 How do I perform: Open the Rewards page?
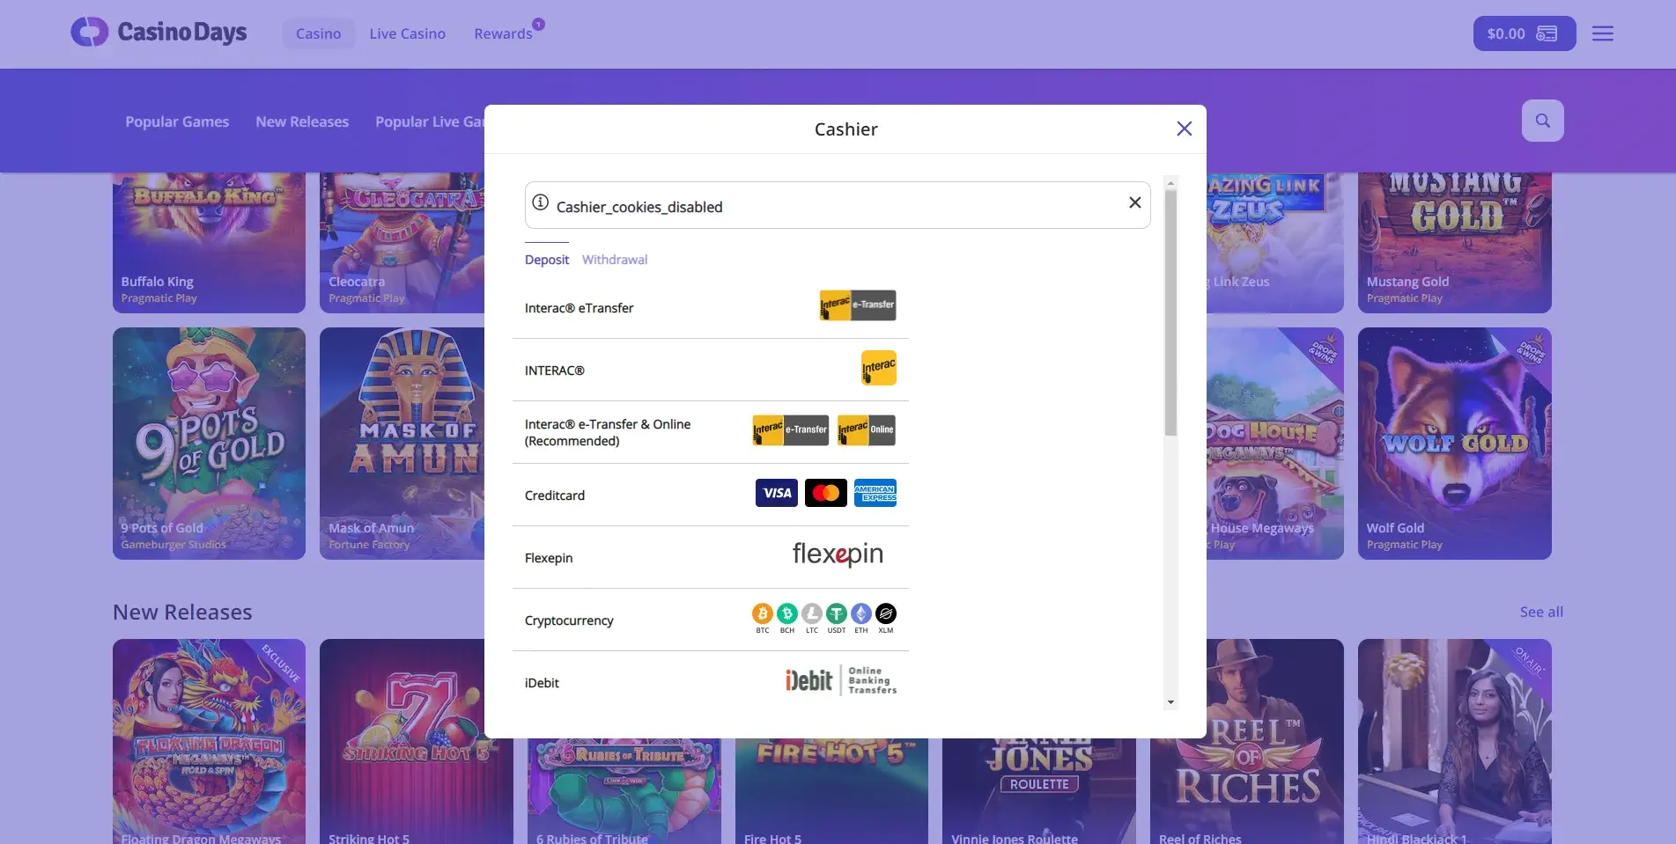(503, 33)
